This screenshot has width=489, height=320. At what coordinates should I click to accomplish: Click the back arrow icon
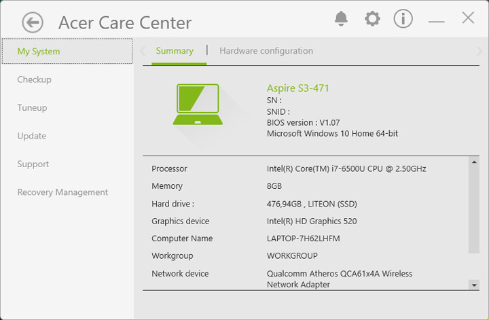32,22
